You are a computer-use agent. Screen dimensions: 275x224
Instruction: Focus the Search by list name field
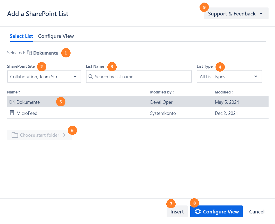click(142, 77)
